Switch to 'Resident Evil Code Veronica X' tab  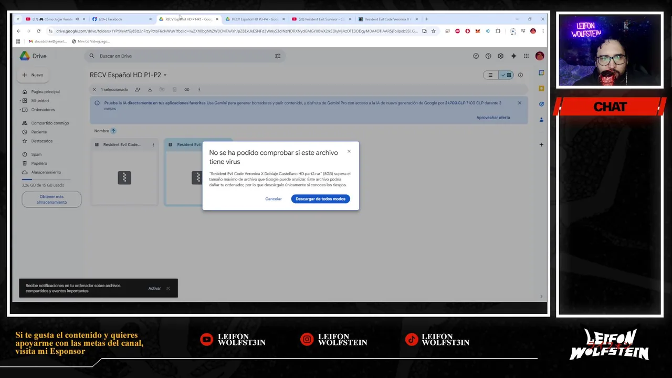pyautogui.click(x=387, y=19)
